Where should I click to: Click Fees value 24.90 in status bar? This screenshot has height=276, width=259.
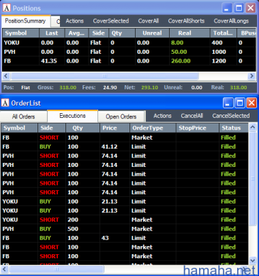click(110, 87)
